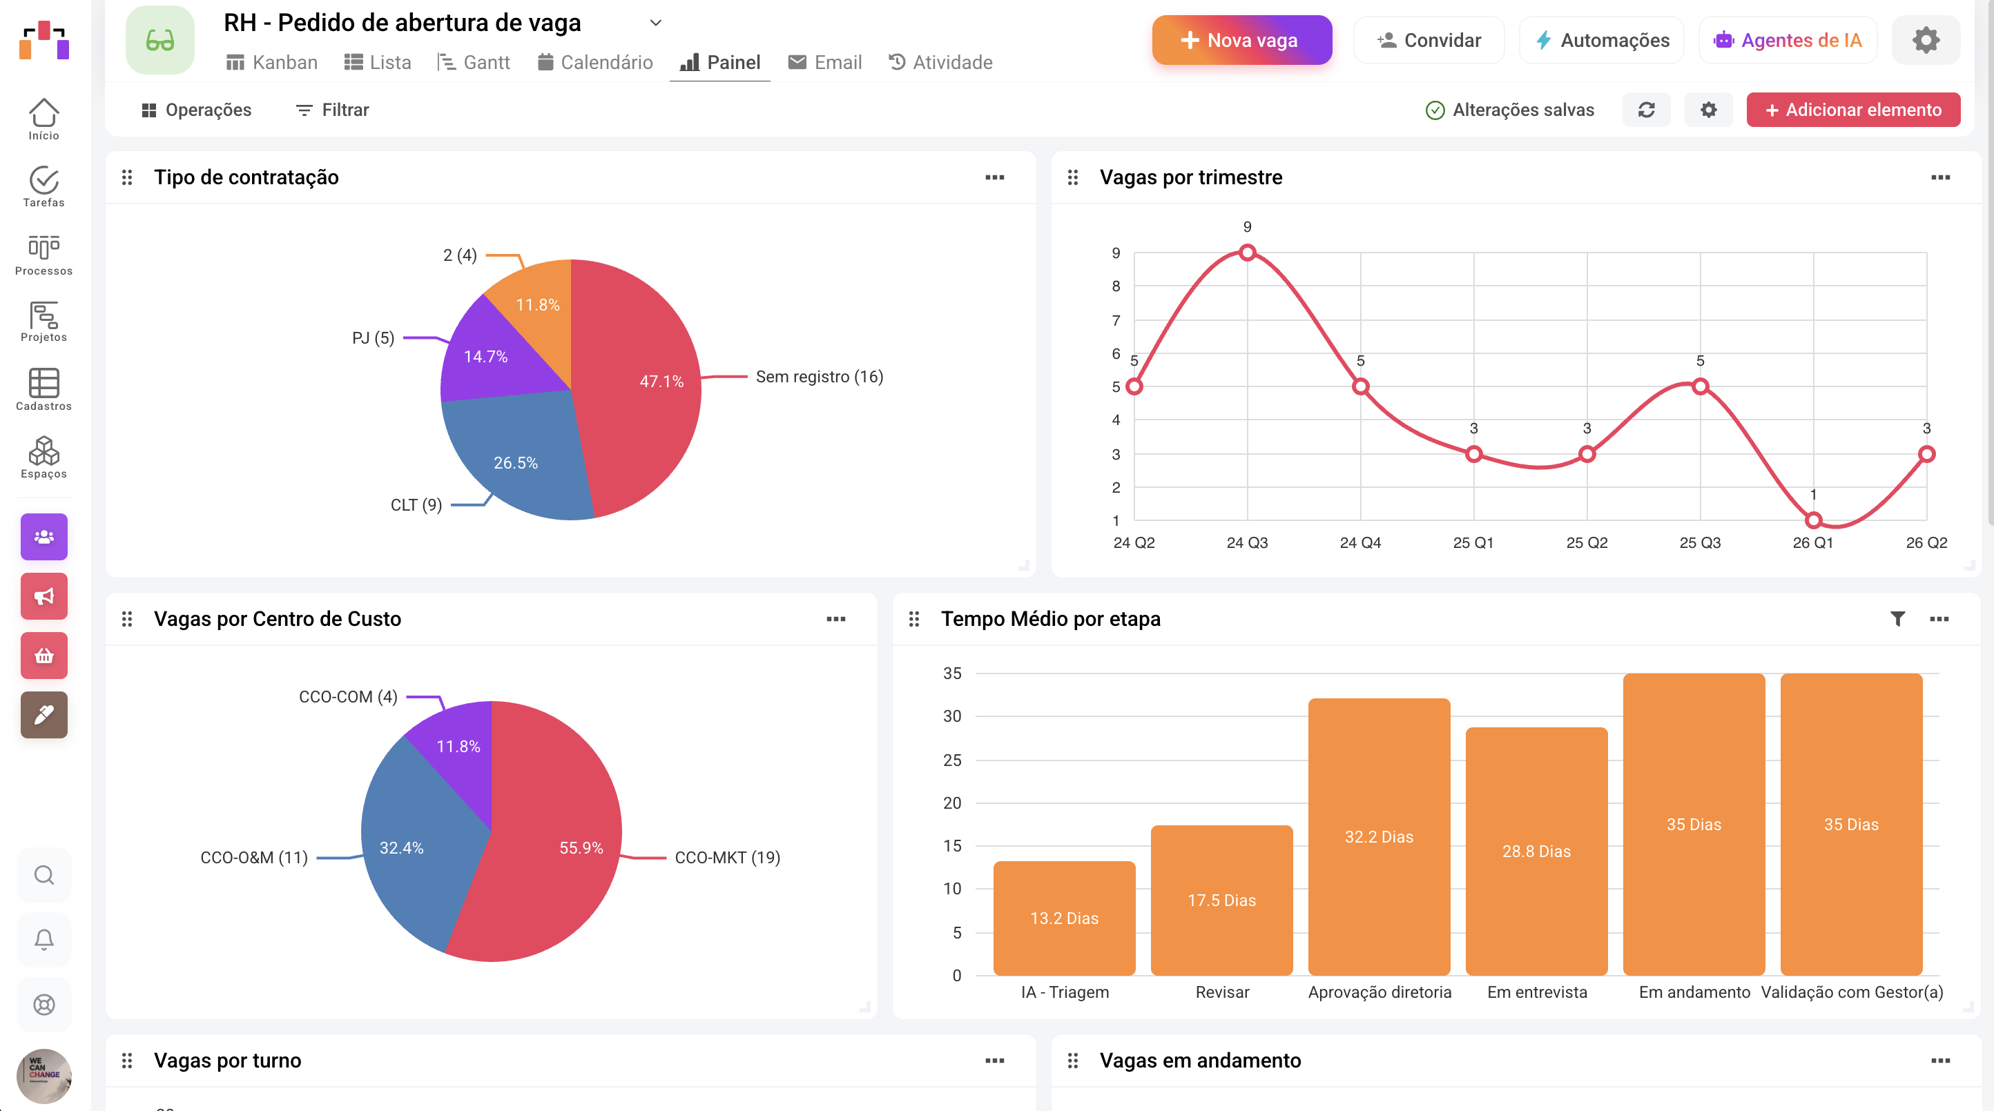1994x1111 pixels.
Task: Click the Filtrar button
Action: (333, 110)
